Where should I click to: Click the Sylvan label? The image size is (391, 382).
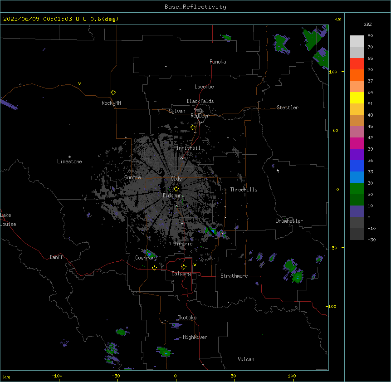tap(177, 111)
